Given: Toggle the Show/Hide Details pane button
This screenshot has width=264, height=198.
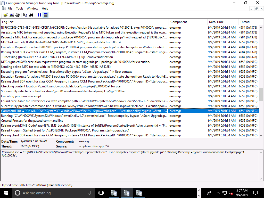Looking at the screenshot, I should click(x=45, y=15).
